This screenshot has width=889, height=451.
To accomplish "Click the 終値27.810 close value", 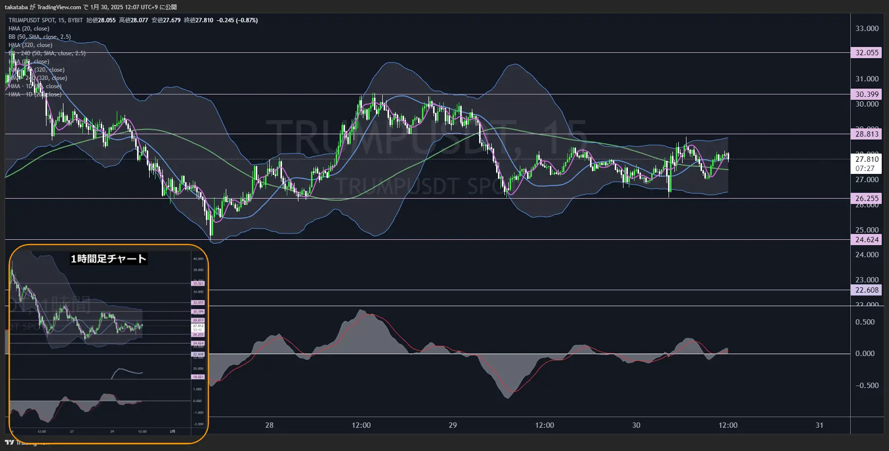I will tap(198, 20).
